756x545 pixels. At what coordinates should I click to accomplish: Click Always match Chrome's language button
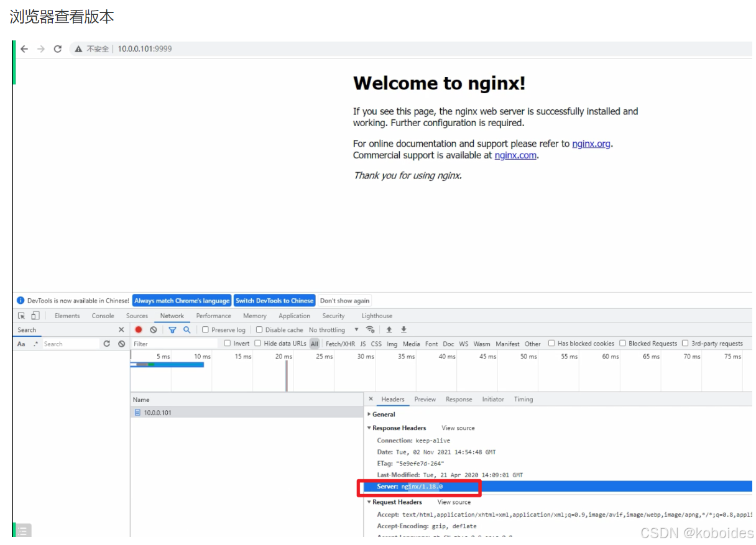(x=182, y=301)
